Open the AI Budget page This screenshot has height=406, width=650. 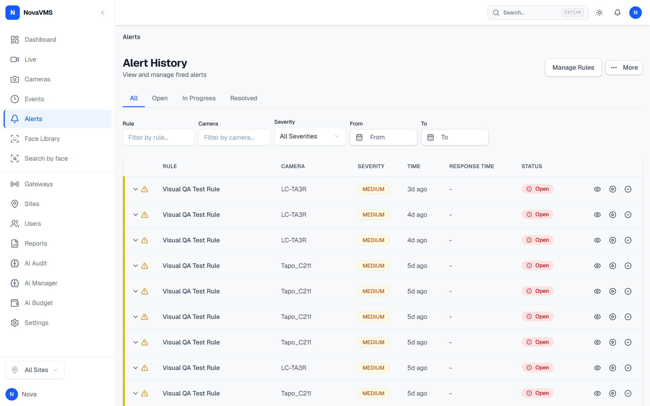pyautogui.click(x=57, y=303)
